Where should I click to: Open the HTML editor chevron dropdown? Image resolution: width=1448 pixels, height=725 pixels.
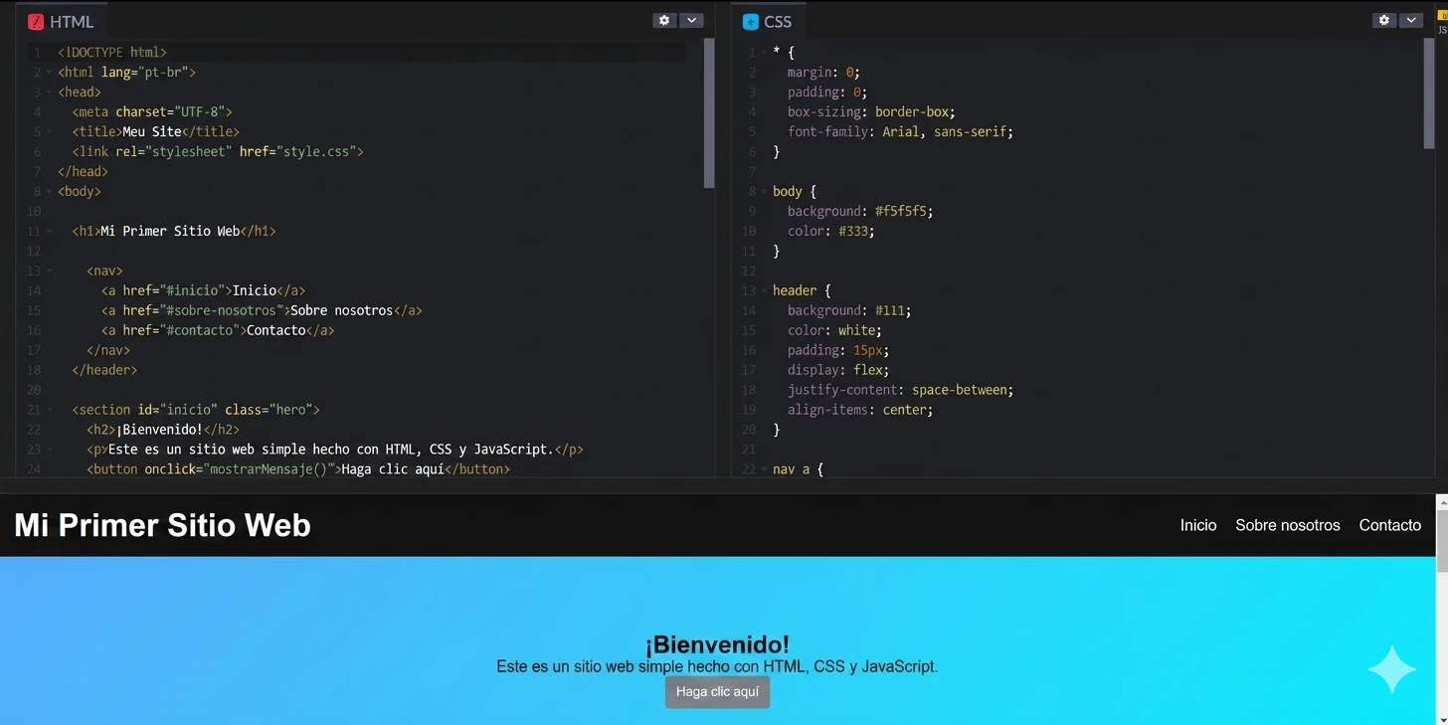[691, 20]
